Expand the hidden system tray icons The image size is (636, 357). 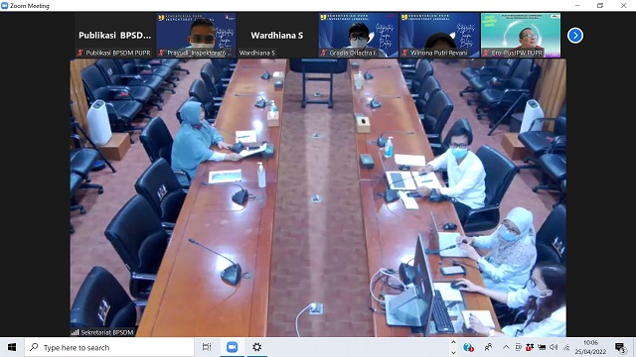(x=506, y=347)
